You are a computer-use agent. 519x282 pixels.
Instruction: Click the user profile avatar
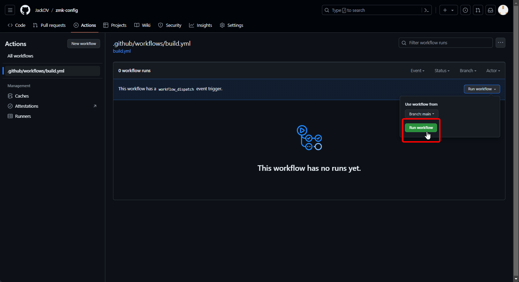click(503, 10)
